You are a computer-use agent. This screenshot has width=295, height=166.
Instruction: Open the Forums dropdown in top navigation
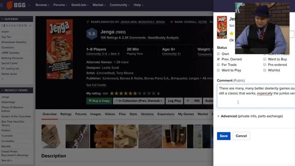tap(60, 5)
